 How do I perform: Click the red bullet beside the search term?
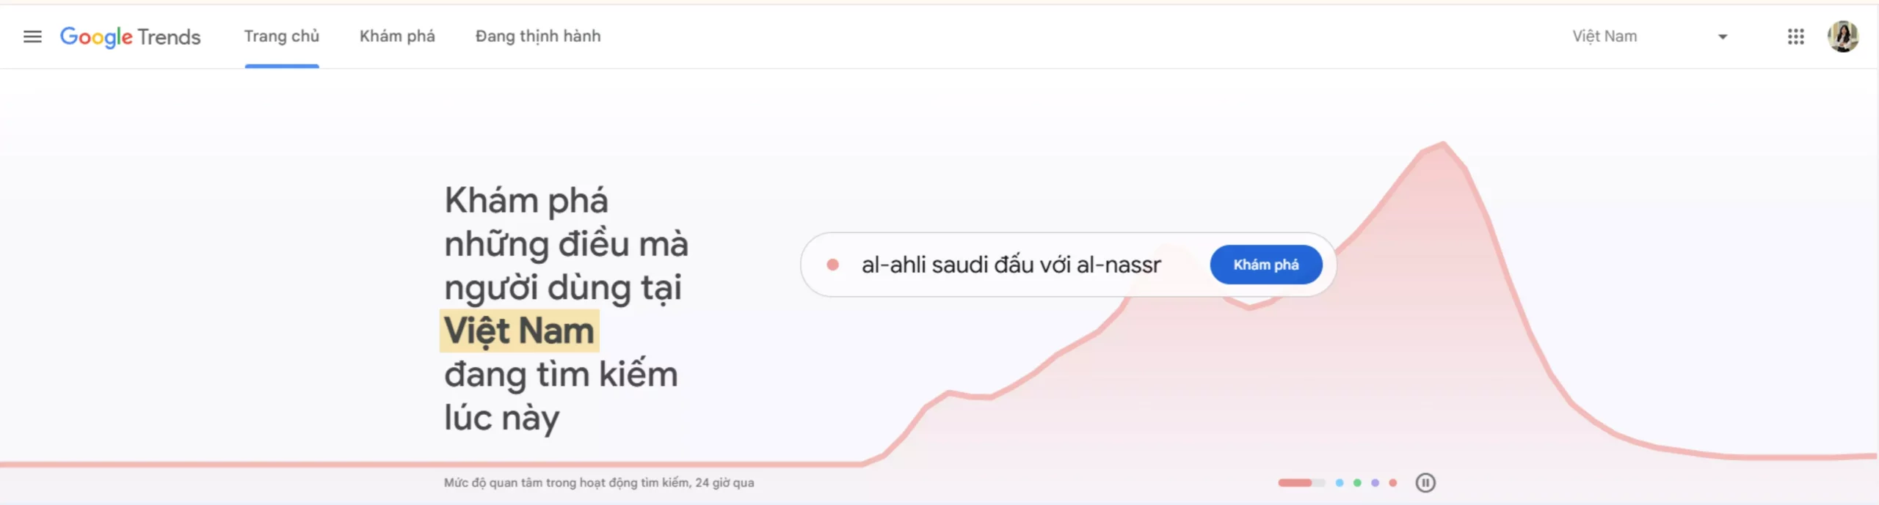coord(832,265)
